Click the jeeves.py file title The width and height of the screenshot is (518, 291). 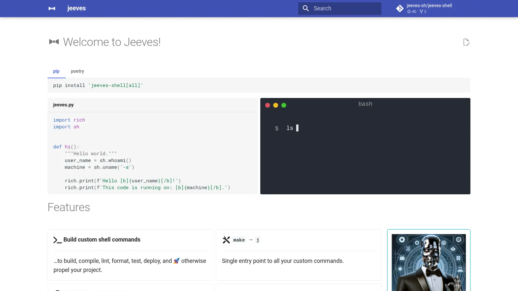(x=63, y=105)
